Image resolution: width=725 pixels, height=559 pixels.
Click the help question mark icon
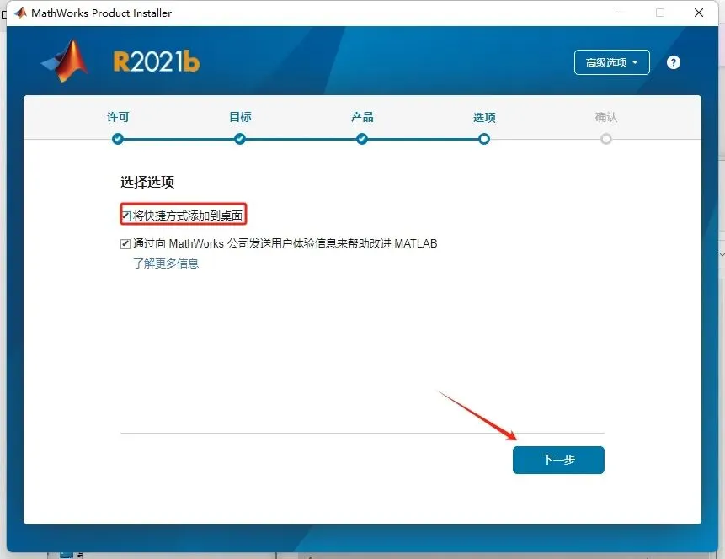pyautogui.click(x=674, y=62)
